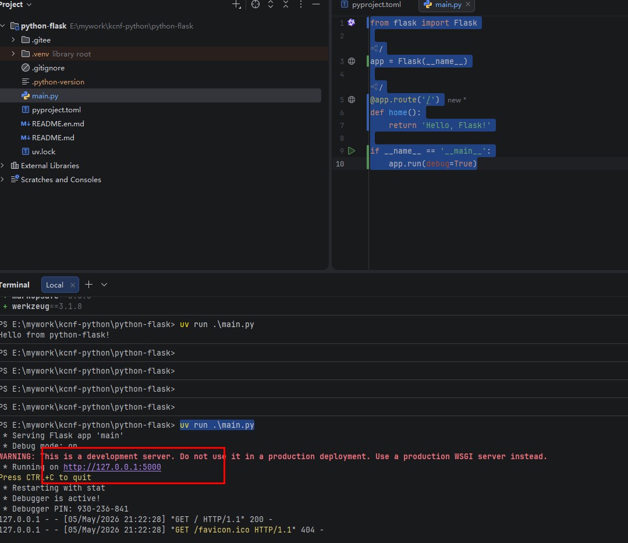Expand External Libraries node
Viewport: 628px width, 543px height.
[3, 165]
